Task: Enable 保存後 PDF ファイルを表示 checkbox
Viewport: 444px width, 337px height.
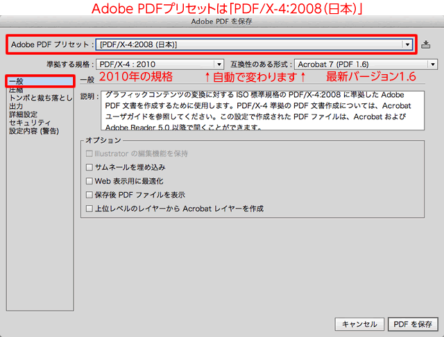Action: pyautogui.click(x=89, y=195)
